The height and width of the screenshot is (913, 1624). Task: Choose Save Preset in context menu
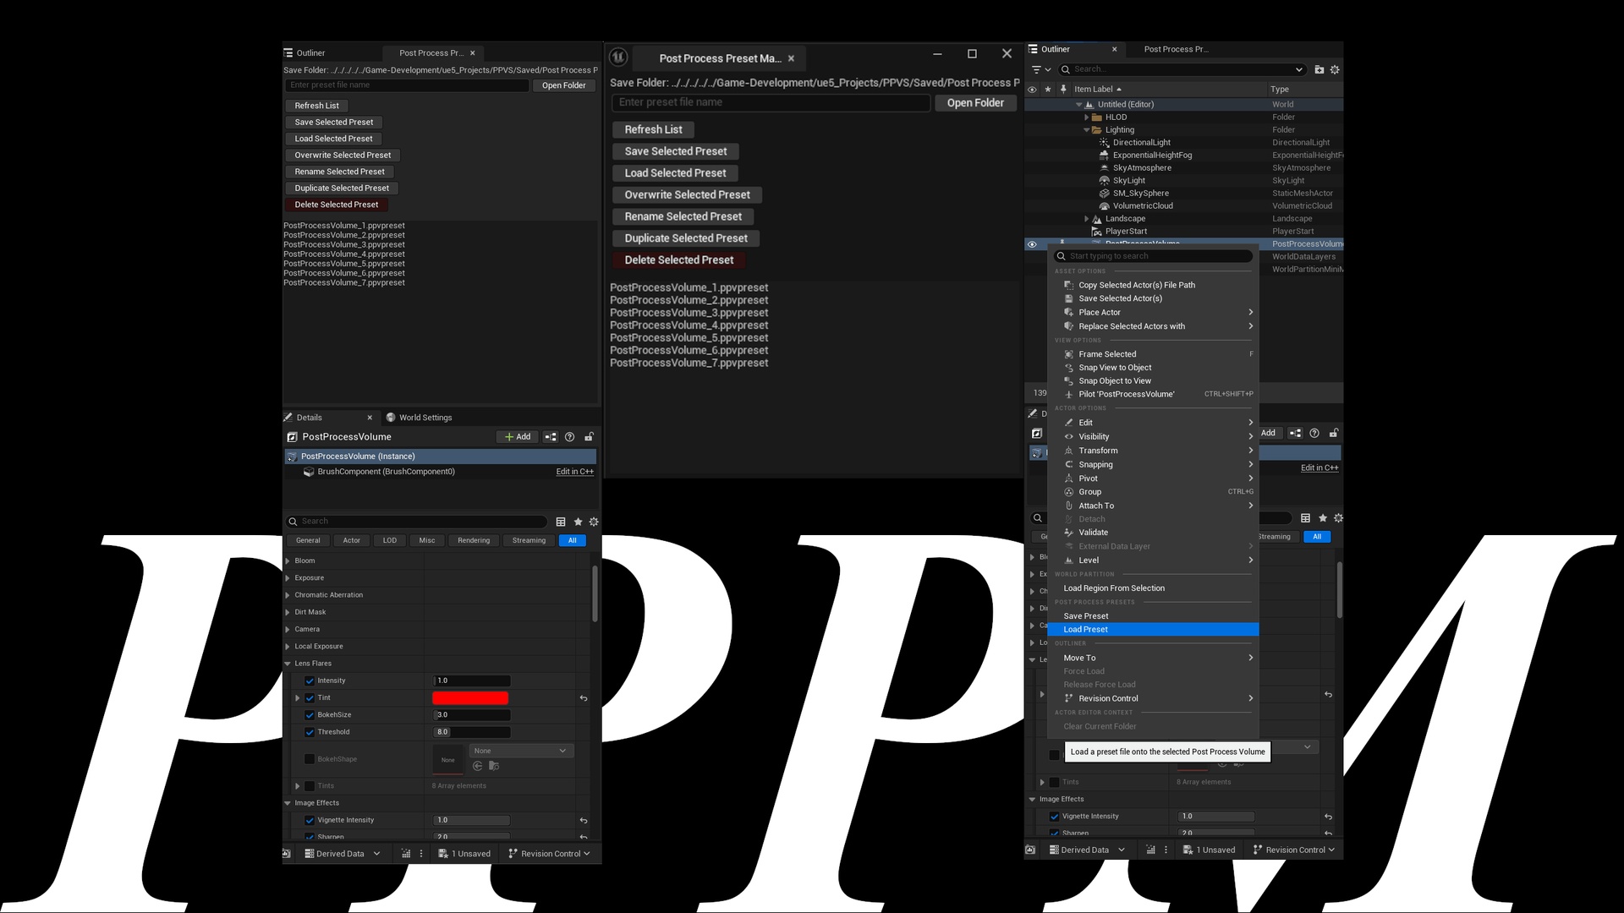[1153, 616]
